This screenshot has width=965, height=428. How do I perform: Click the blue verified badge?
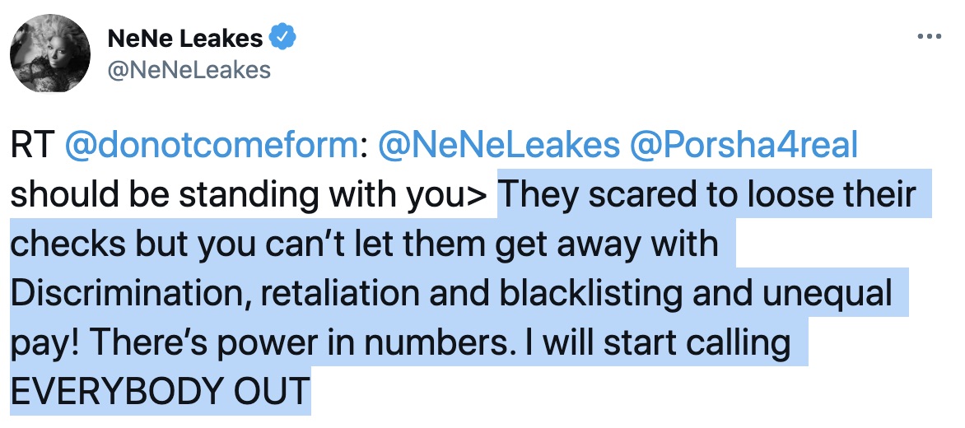tap(284, 37)
